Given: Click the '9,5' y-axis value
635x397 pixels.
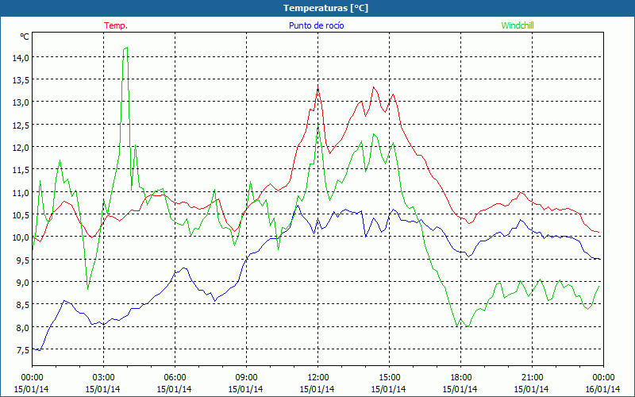Looking at the screenshot, I should click(x=23, y=260).
